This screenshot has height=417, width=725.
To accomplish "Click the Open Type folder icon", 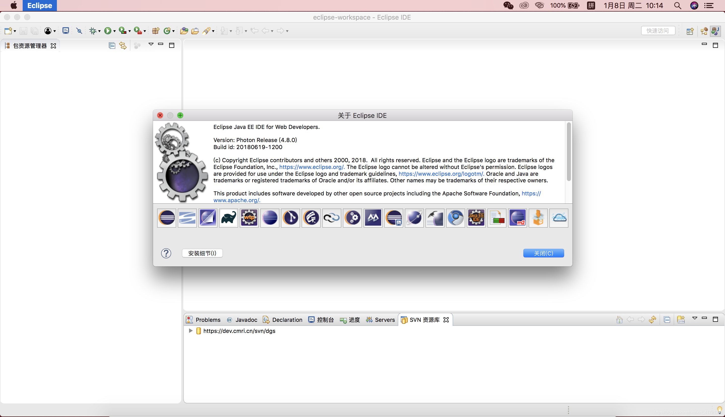I will coord(184,31).
